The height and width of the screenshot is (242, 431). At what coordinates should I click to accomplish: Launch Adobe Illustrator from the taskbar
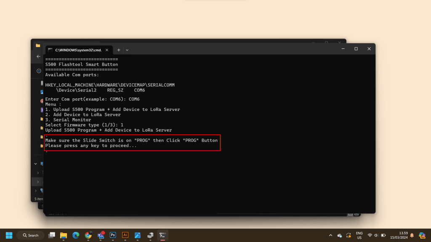pos(125,235)
